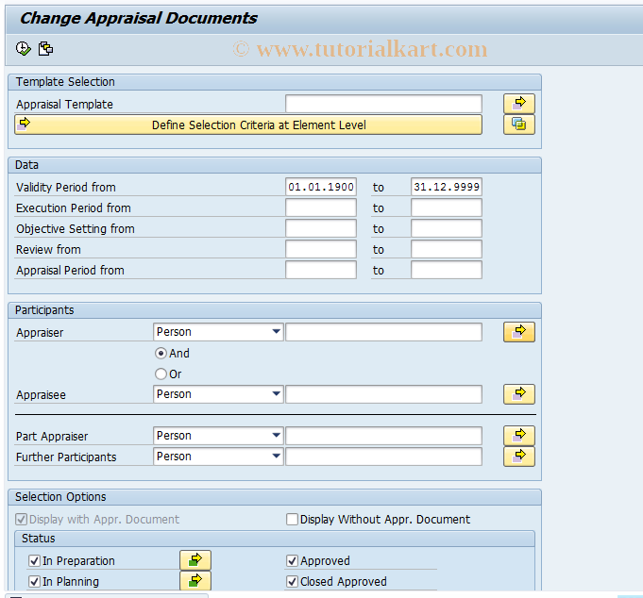The image size is (643, 598).
Task: Click the Change Appraisal Documents title
Action: (139, 18)
